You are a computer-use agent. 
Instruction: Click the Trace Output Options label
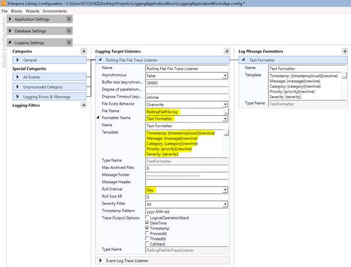[121, 218]
